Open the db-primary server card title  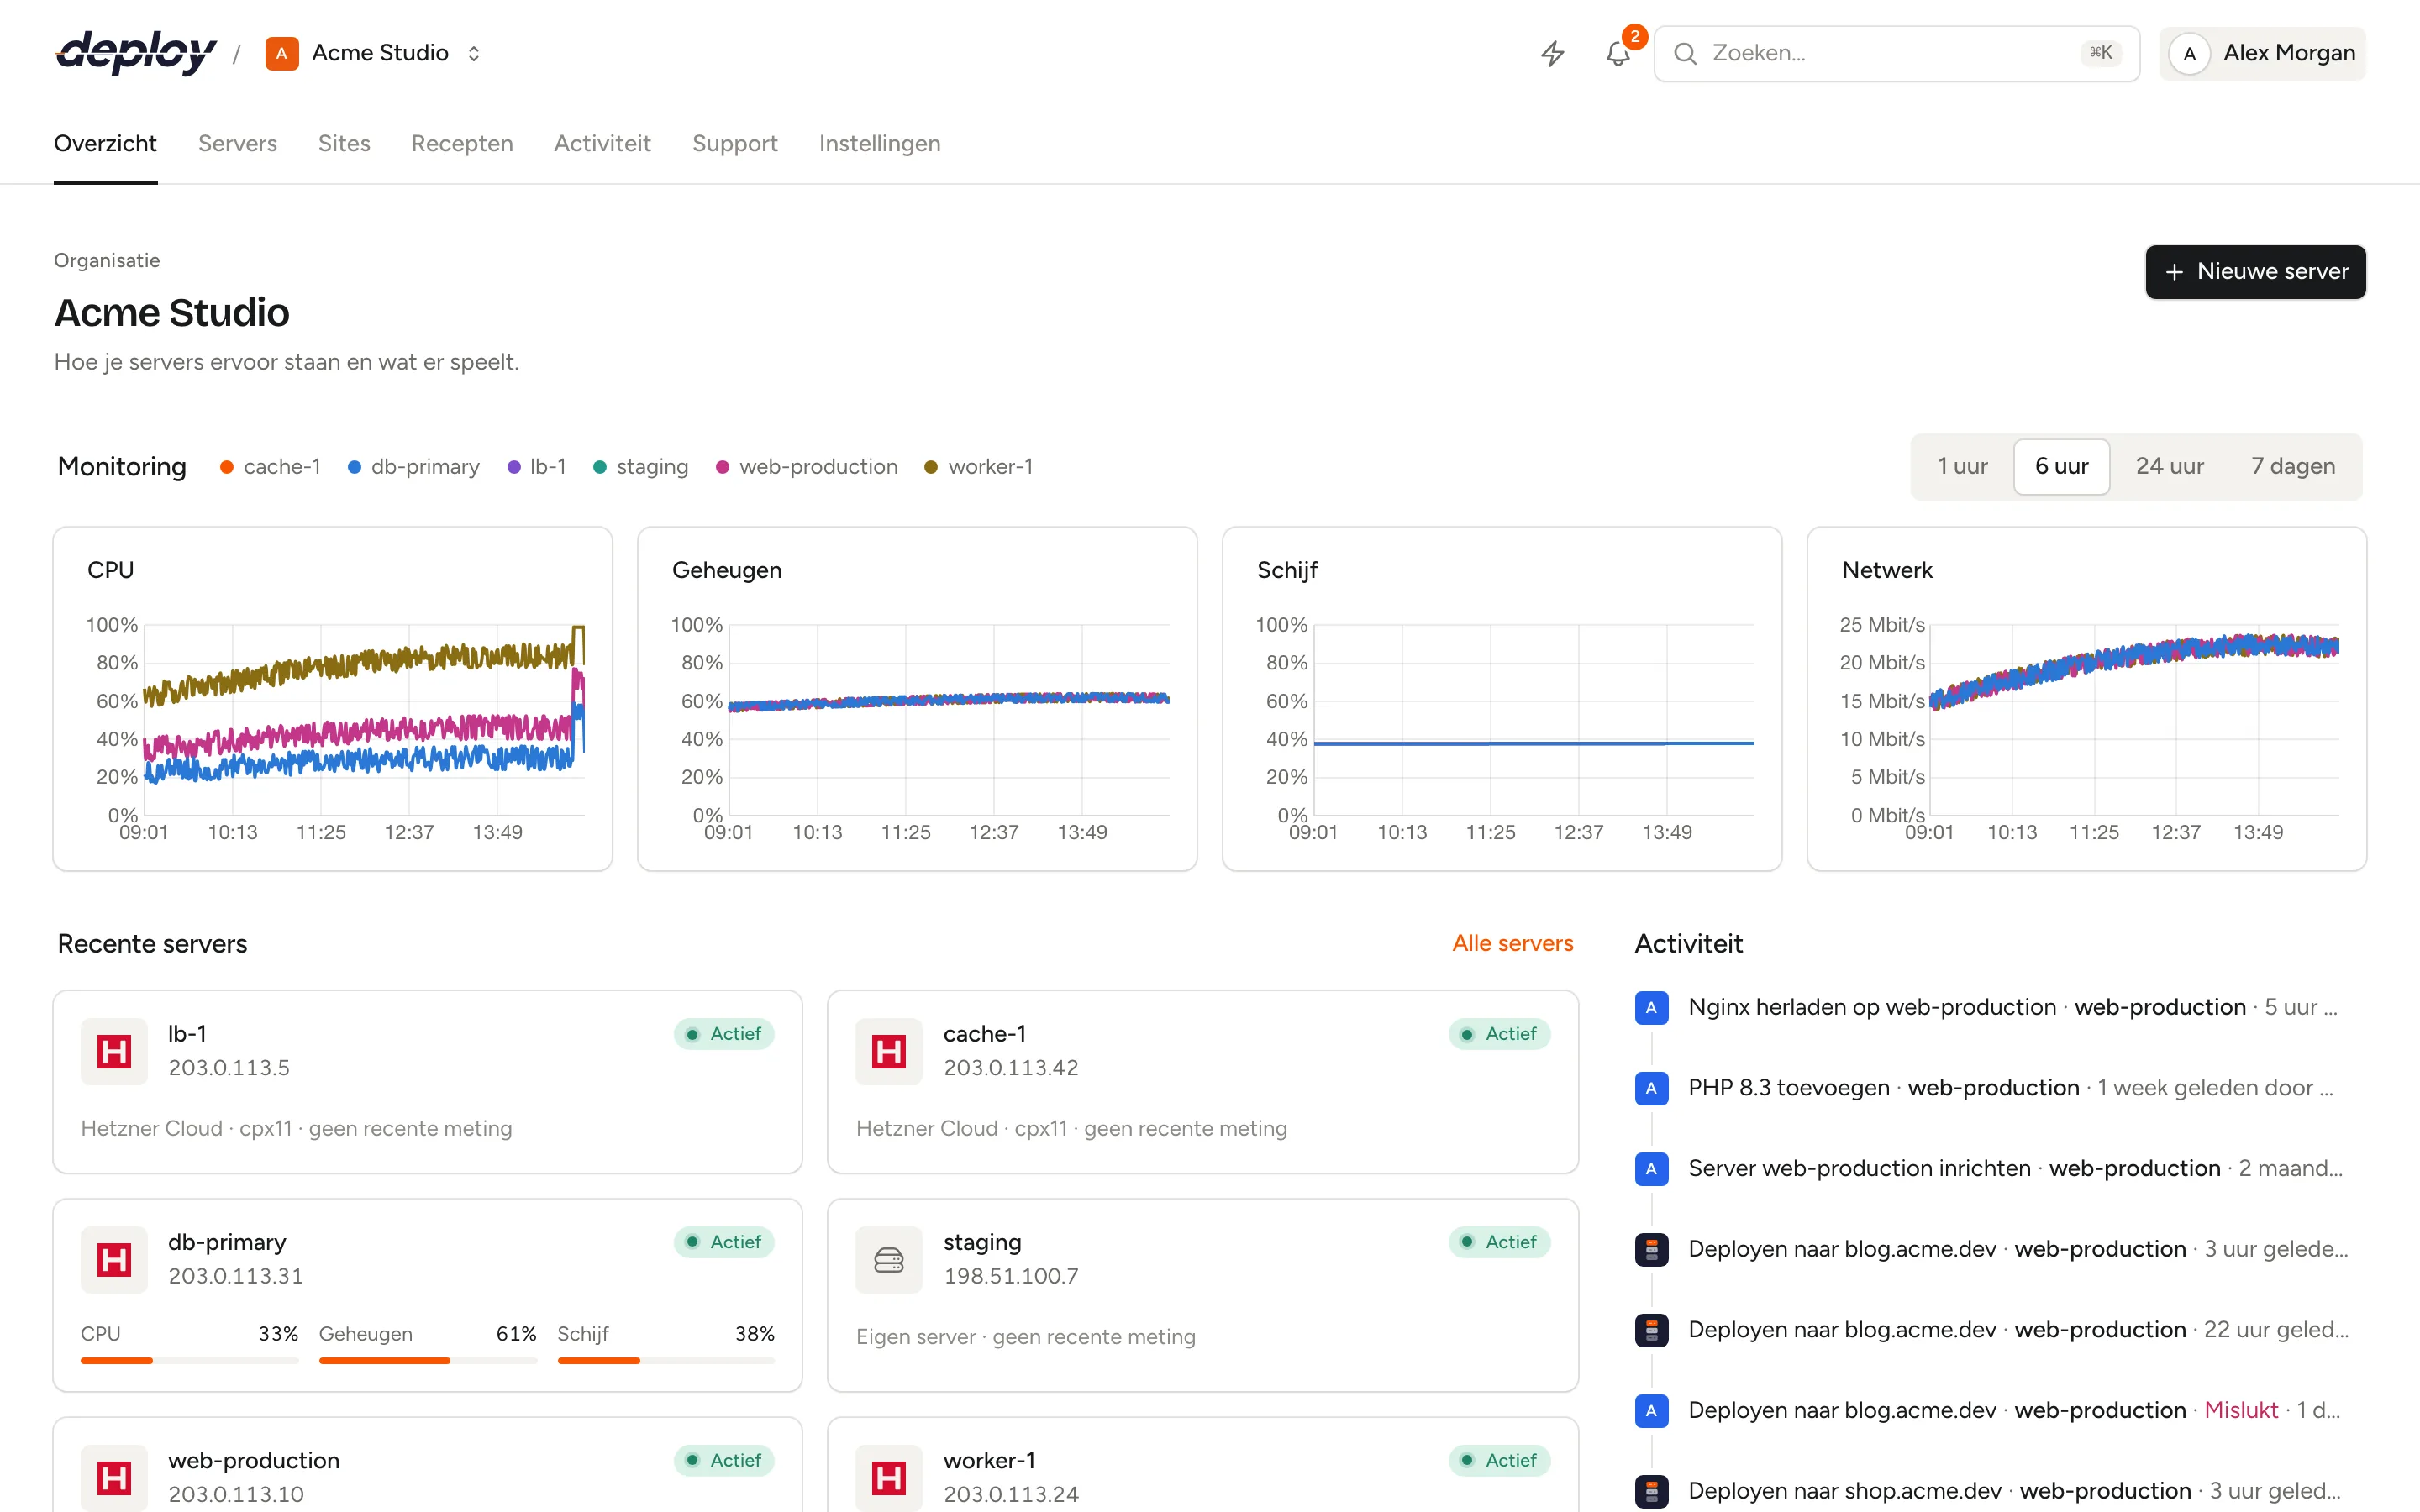(227, 1242)
